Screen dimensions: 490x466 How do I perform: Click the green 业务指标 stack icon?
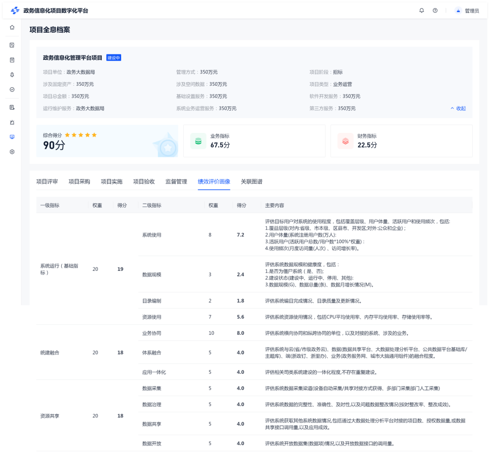click(x=198, y=141)
